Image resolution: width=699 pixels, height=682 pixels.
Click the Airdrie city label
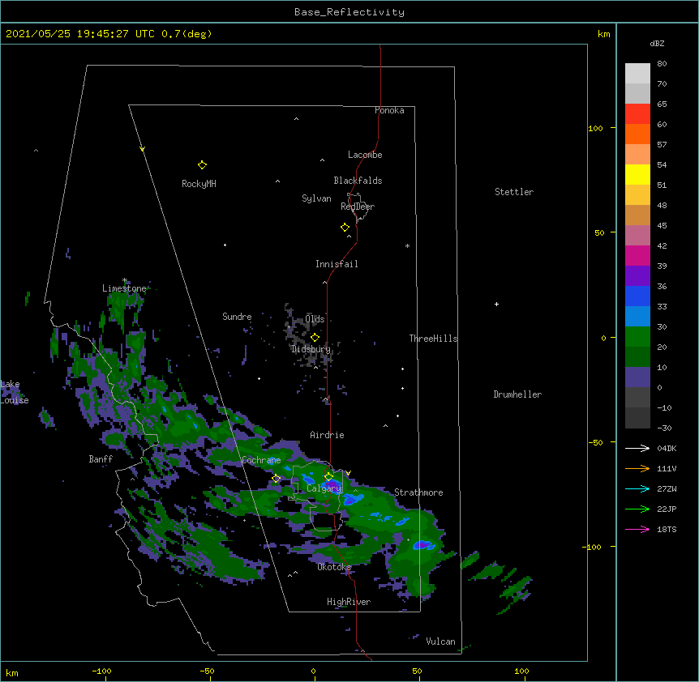tap(327, 435)
